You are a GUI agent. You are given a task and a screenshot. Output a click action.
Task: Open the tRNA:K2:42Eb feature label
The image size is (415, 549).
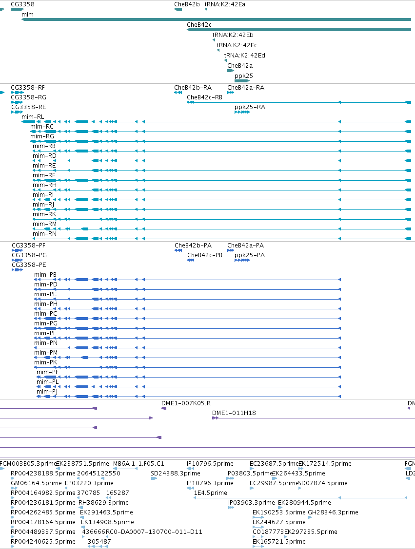pos(233,35)
